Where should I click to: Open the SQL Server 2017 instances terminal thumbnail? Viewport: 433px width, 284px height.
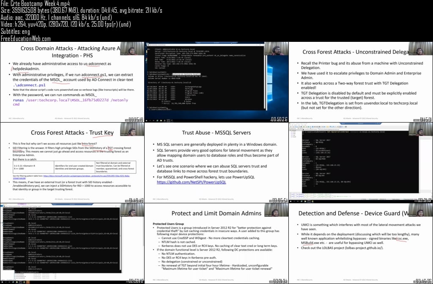361,163
